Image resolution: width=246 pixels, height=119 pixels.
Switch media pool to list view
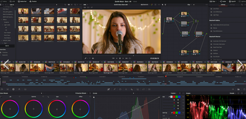coord(71,5)
